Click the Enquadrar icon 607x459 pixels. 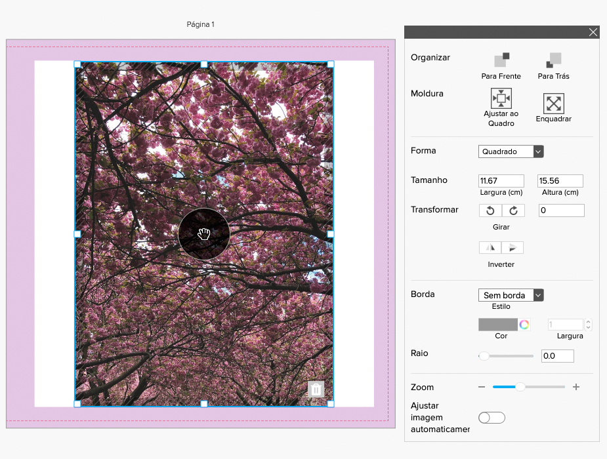click(x=554, y=103)
